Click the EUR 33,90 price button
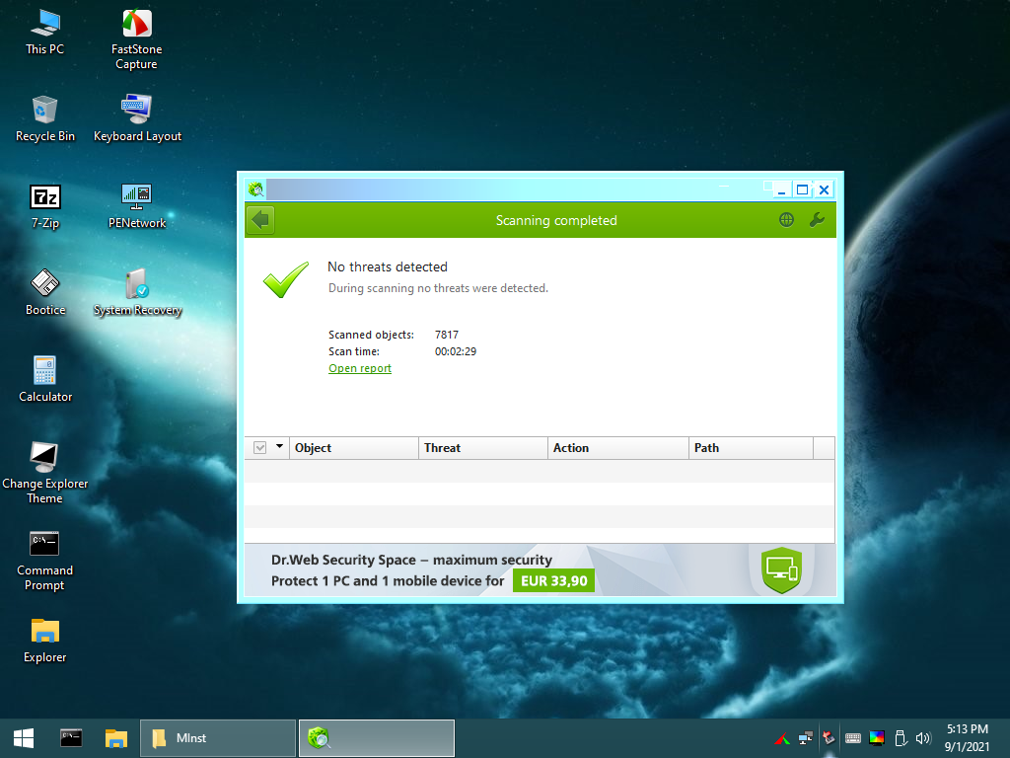1010x758 pixels. (x=554, y=580)
